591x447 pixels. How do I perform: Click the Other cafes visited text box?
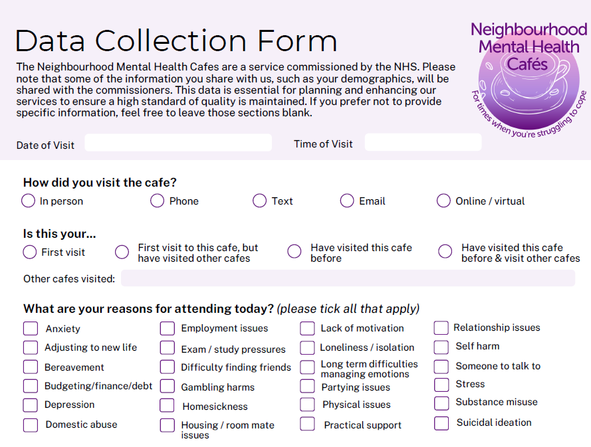348,278
